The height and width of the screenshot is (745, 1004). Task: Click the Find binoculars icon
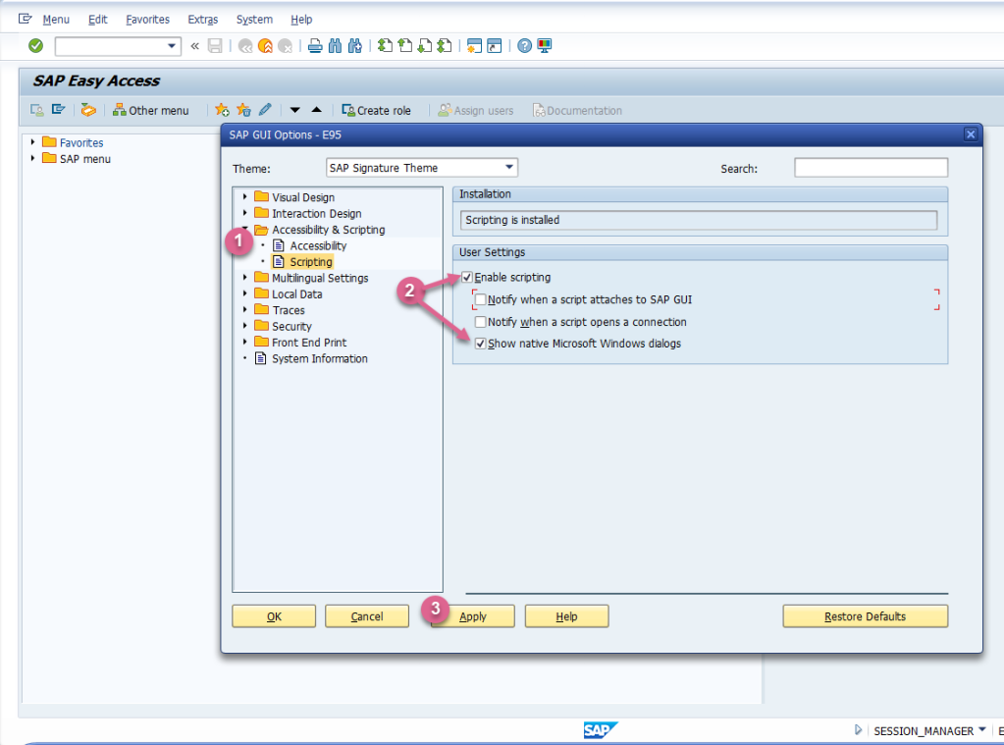click(x=335, y=45)
